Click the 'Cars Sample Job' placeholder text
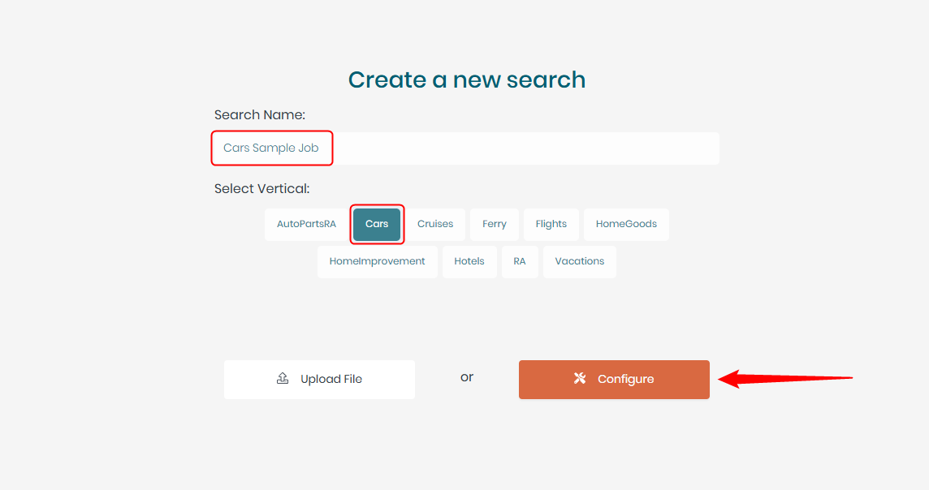This screenshot has height=490, width=929. coord(271,148)
